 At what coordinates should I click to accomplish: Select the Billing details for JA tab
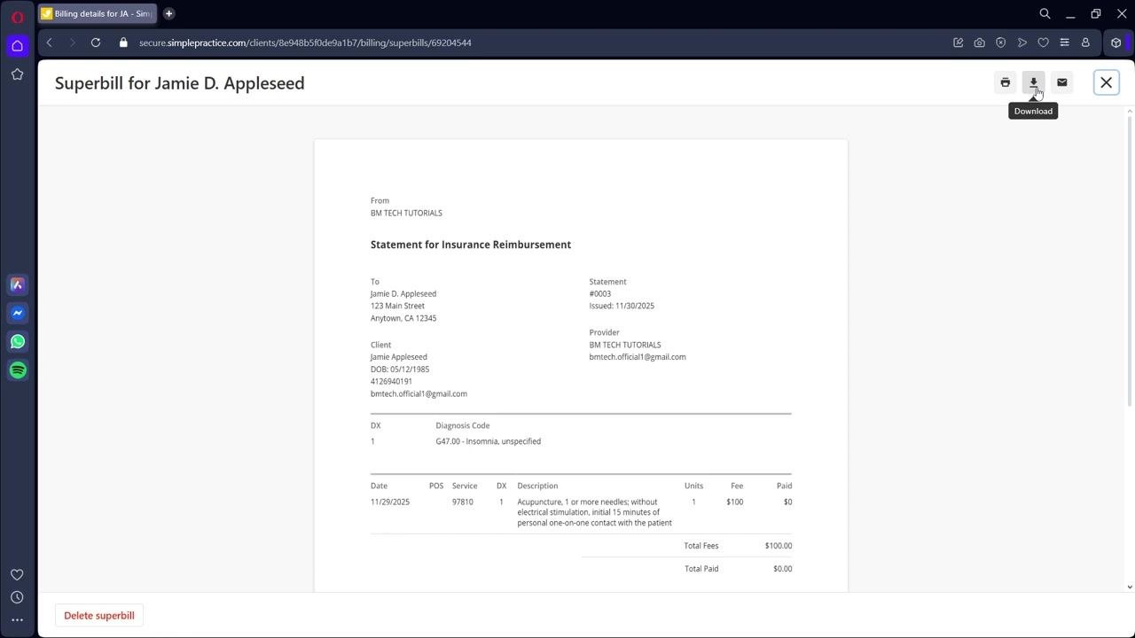[x=97, y=13]
